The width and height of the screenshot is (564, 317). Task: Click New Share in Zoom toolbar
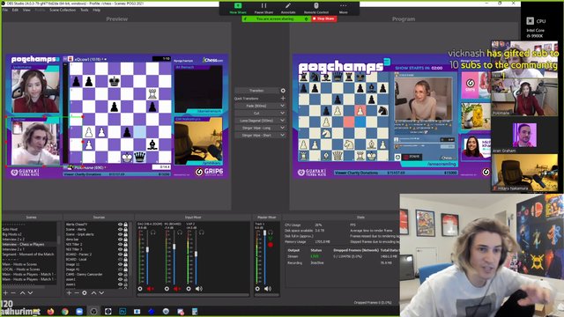click(x=238, y=8)
